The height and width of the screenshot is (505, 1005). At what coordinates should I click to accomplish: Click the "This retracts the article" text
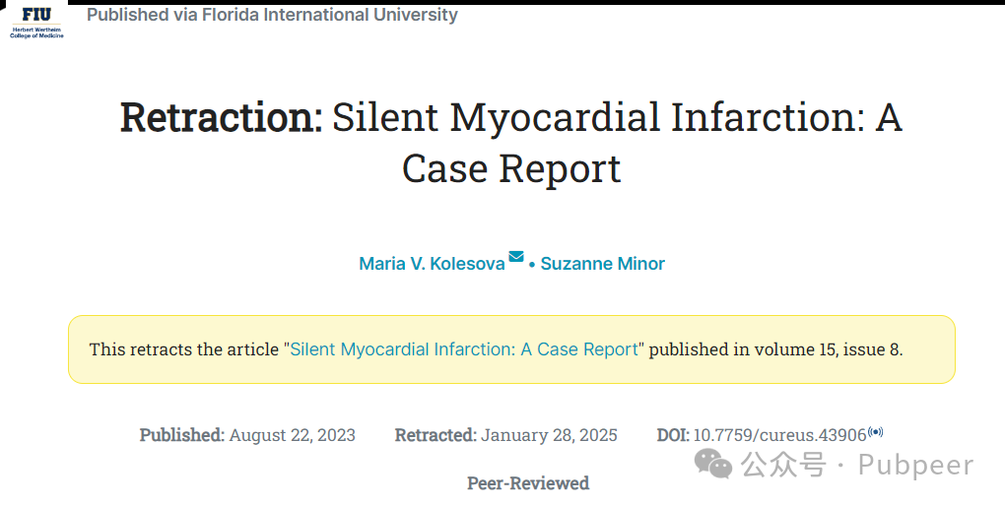(x=184, y=349)
